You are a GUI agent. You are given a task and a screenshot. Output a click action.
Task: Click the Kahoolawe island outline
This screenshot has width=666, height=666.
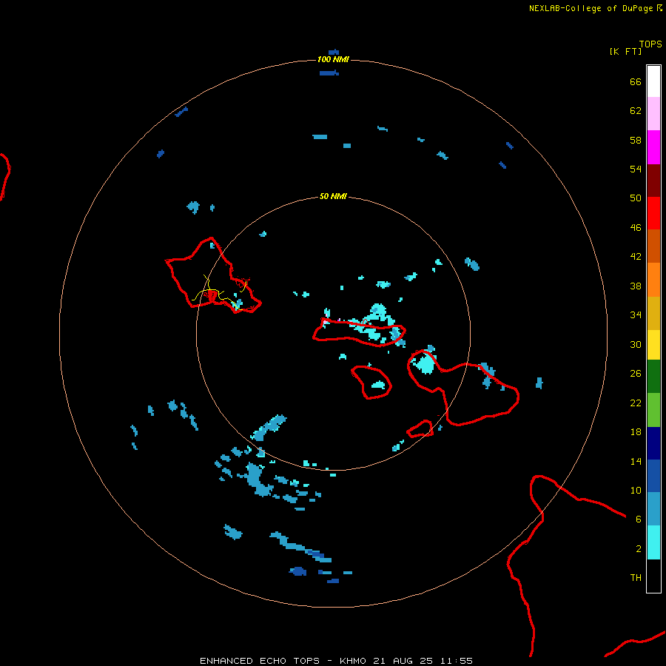pos(420,428)
